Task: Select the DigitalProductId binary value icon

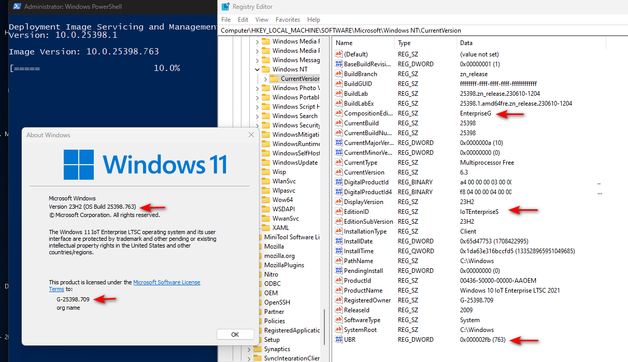Action: [339, 182]
